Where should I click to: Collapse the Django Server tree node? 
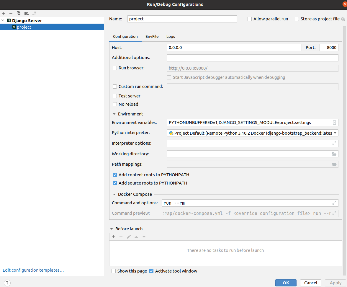[x=3, y=20]
